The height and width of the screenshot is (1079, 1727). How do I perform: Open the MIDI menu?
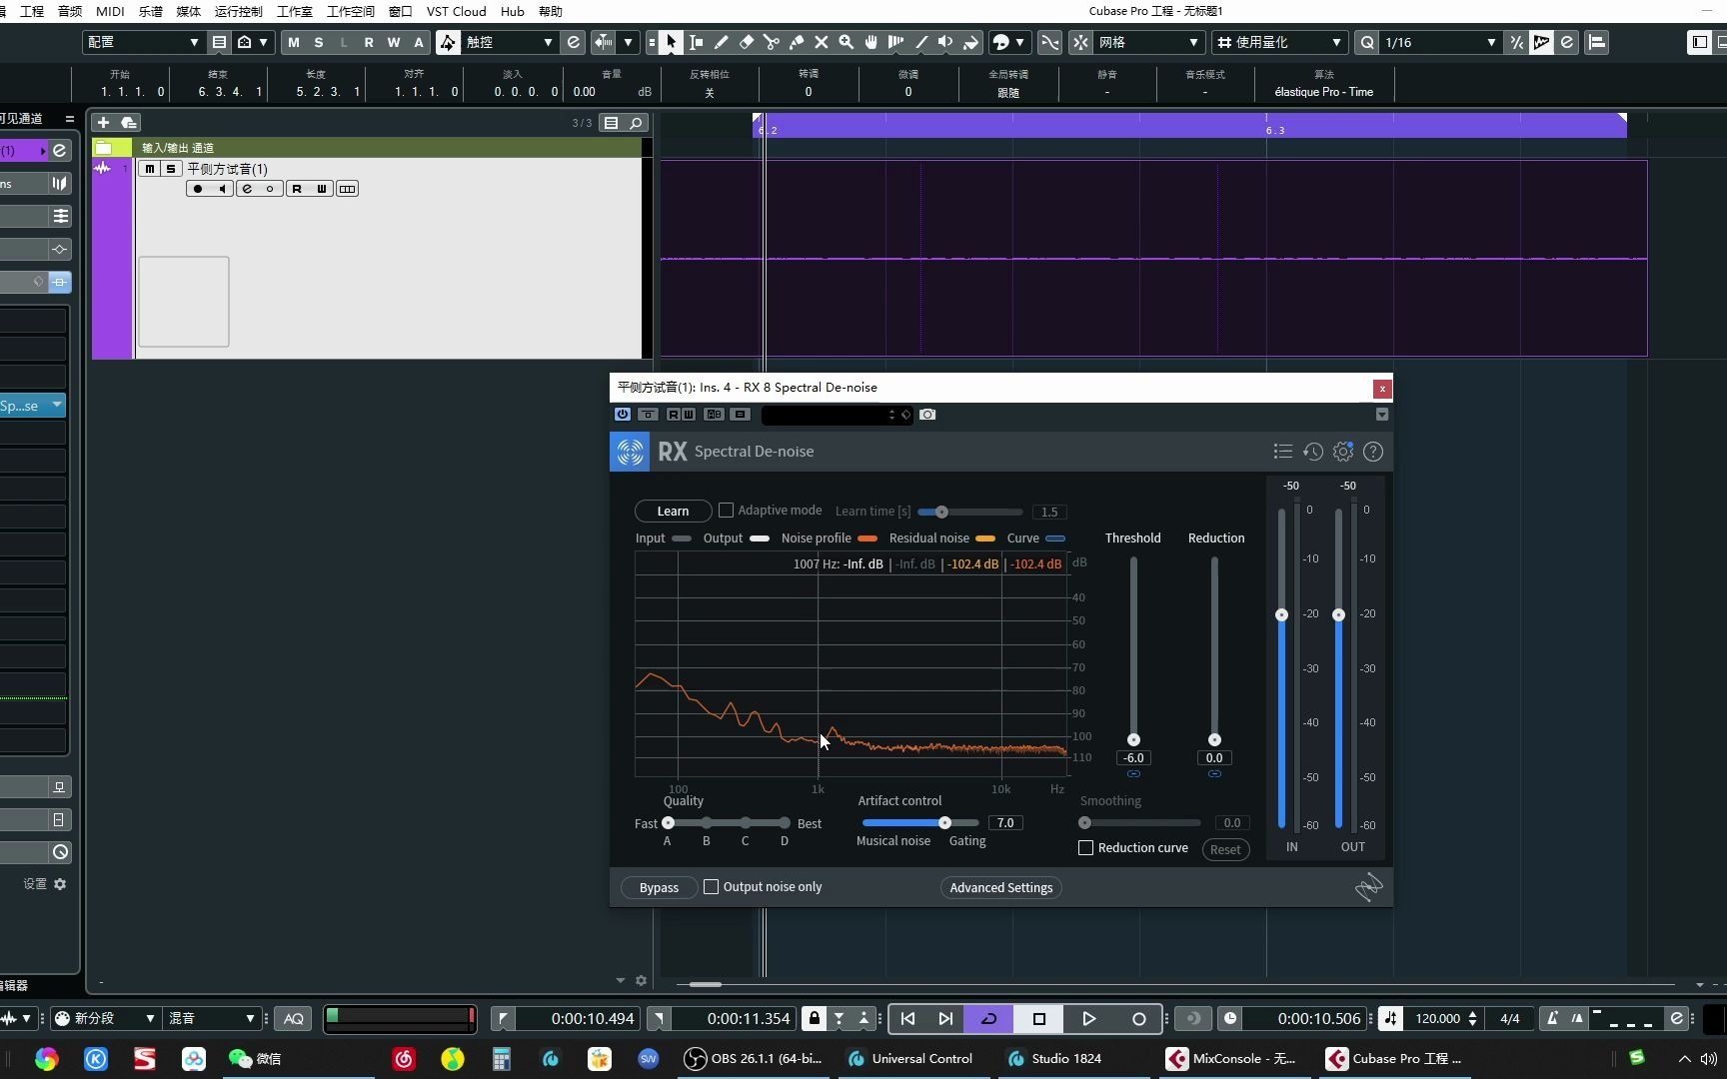point(110,11)
